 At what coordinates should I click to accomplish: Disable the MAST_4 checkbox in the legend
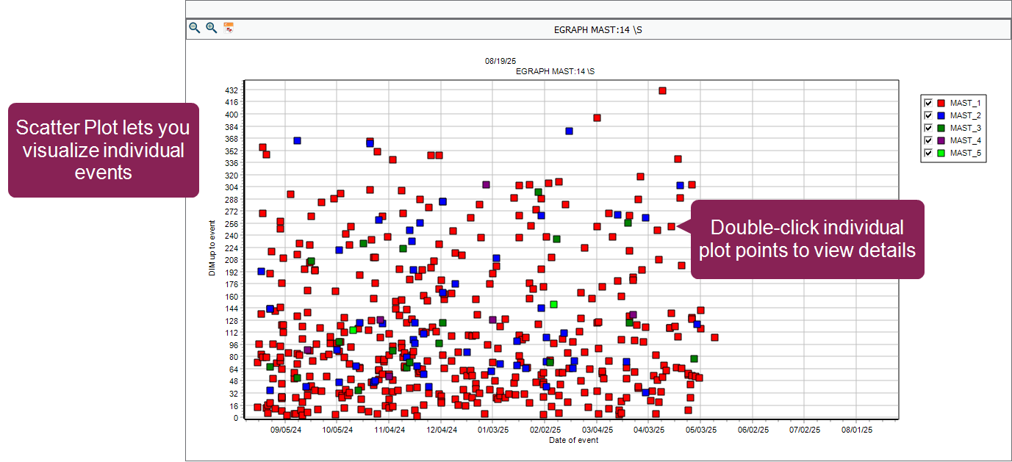coord(928,140)
